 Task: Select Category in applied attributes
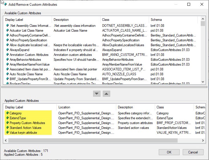click(x=15, y=113)
